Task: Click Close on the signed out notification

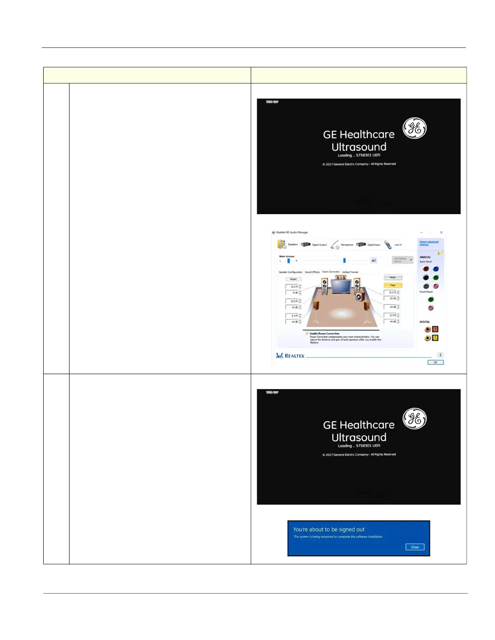Action: click(x=415, y=547)
